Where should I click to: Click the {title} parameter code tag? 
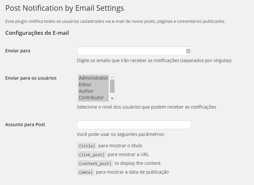pyautogui.click(x=87, y=146)
